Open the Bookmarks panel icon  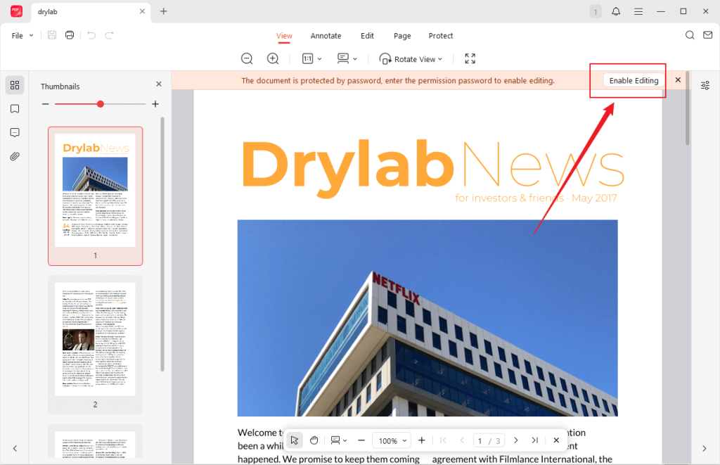14,109
